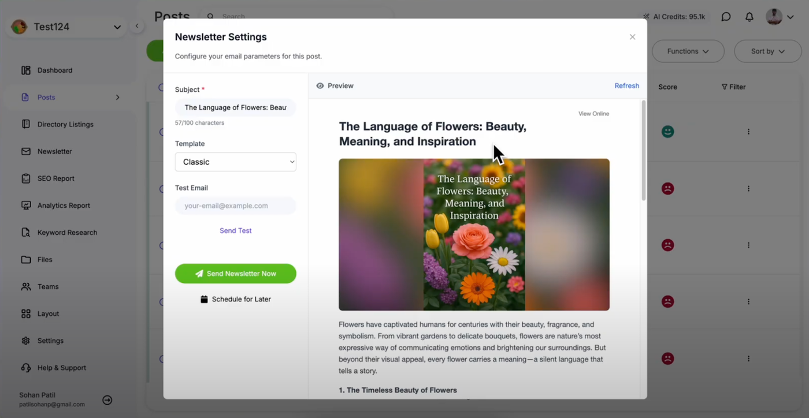Go to the SEO Report page

(x=55, y=178)
